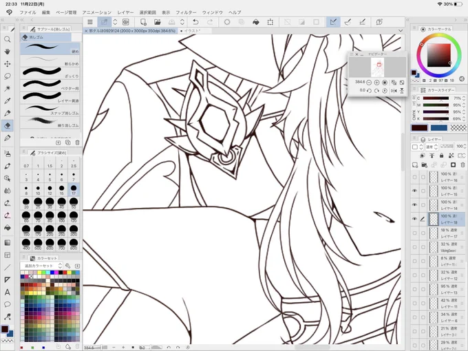Image resolution: width=468 pixels, height=351 pixels.
Task: Show hidden レイヤー 17 via eye box
Action: coord(414,233)
